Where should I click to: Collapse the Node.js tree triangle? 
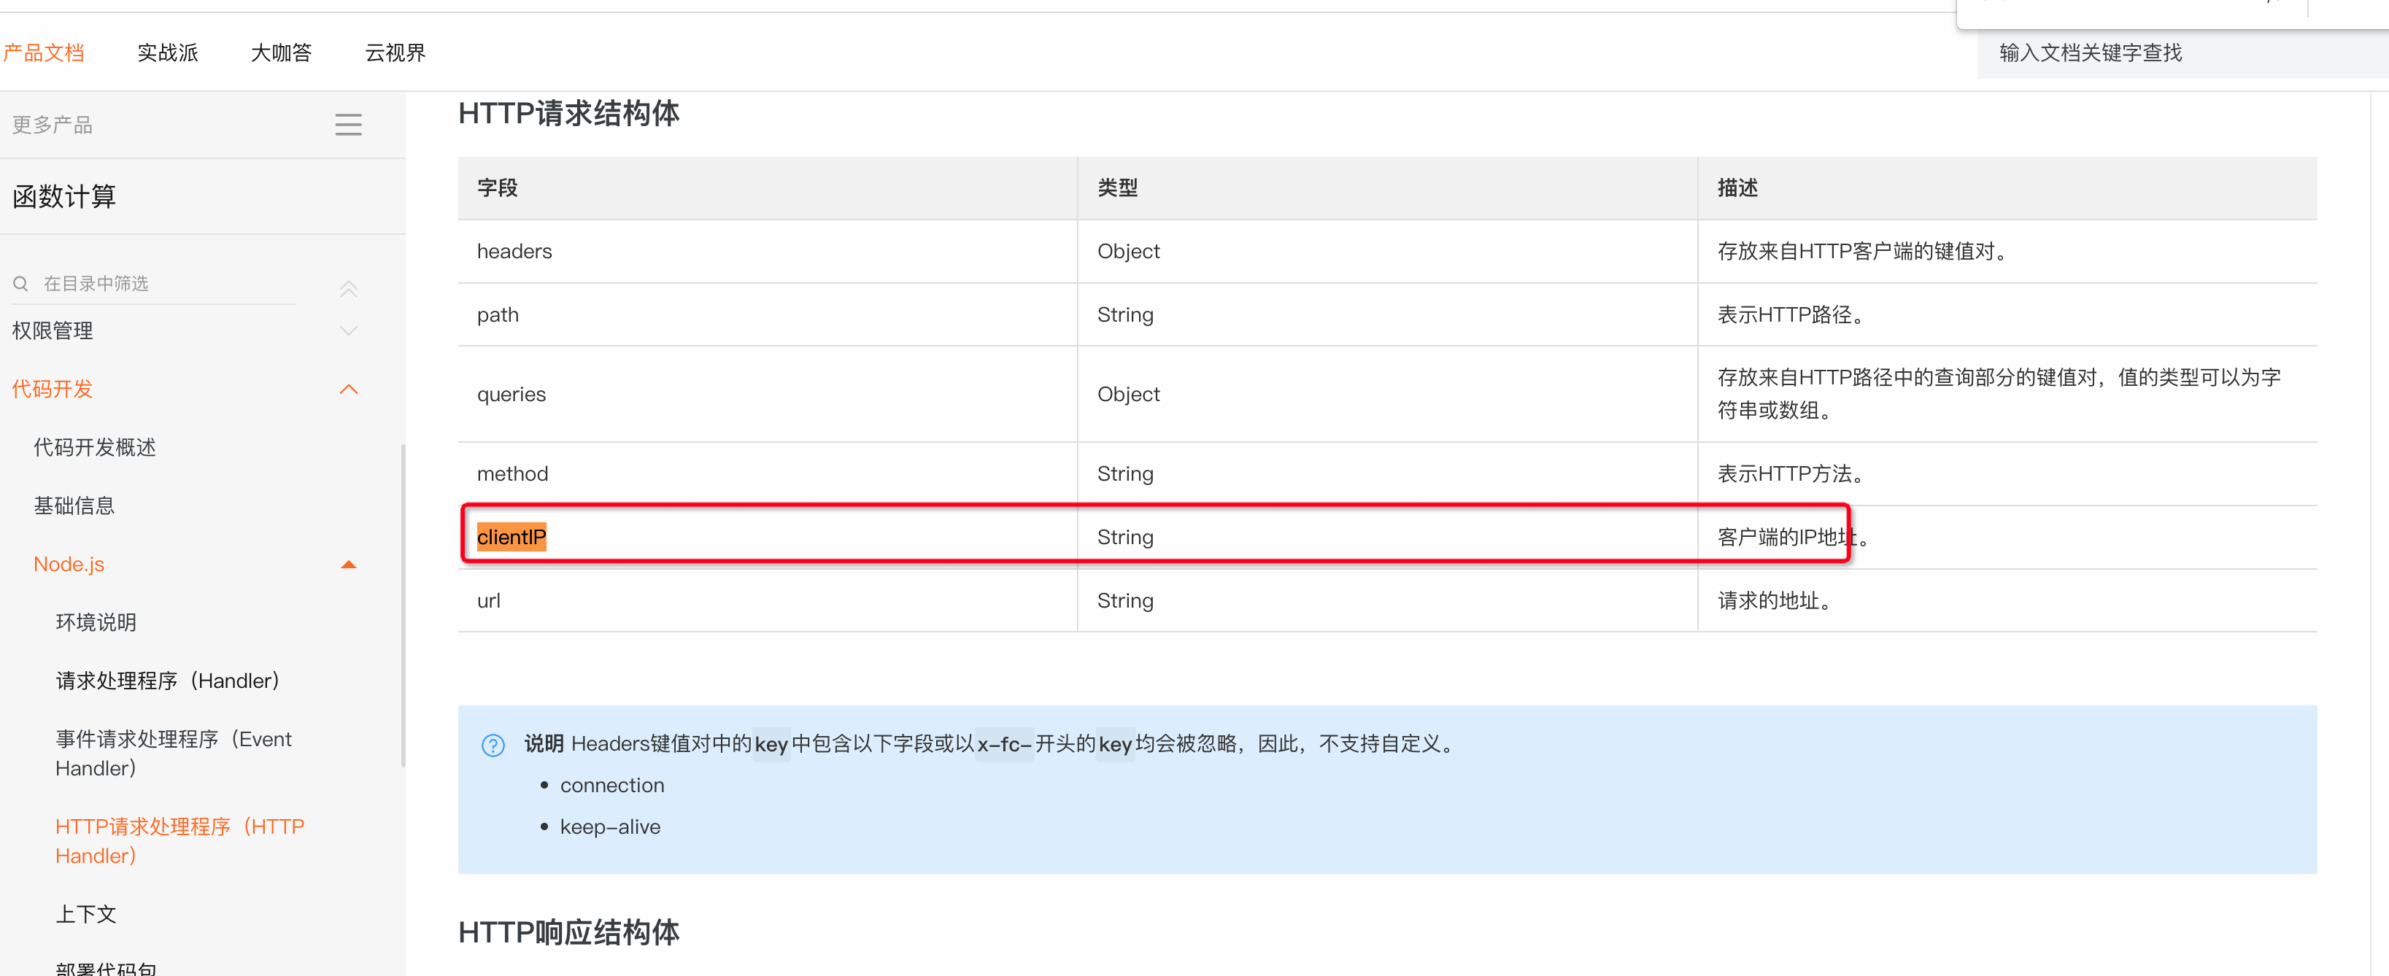[x=348, y=565]
